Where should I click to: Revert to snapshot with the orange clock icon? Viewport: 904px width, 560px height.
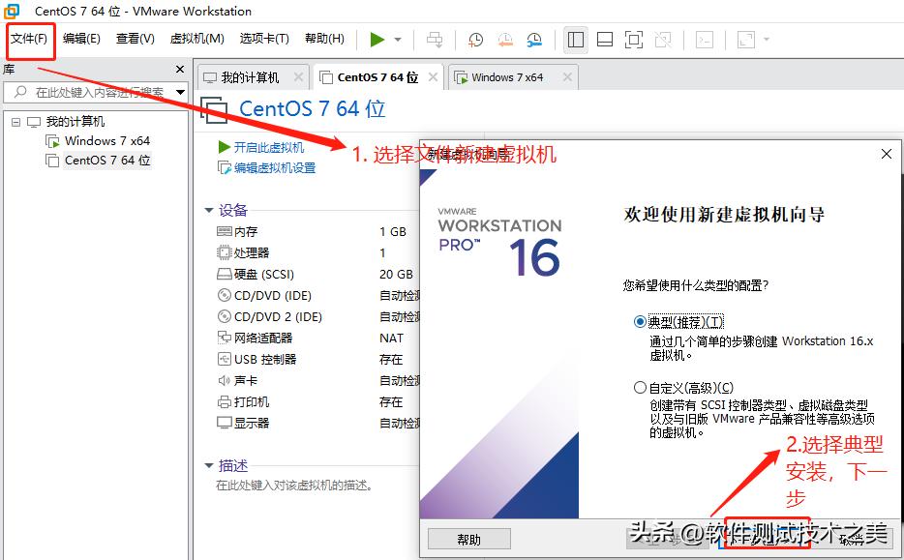tap(504, 40)
